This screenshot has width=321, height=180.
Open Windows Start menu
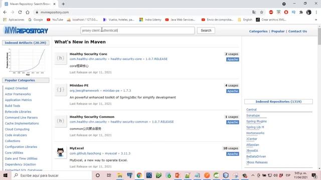(6, 175)
